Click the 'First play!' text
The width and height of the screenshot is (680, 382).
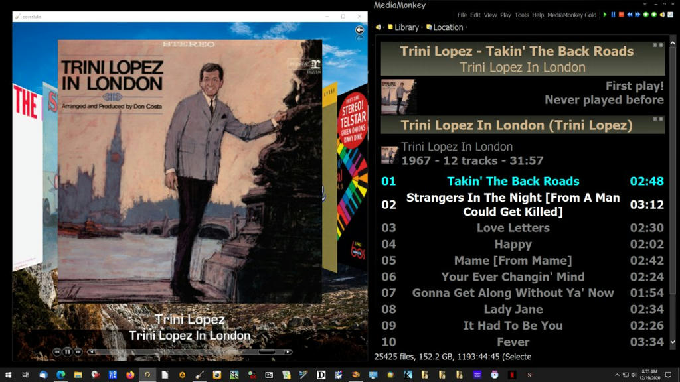point(634,86)
